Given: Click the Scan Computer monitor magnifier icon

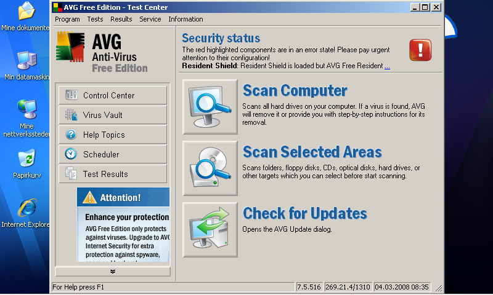Looking at the screenshot, I should 210,107.
